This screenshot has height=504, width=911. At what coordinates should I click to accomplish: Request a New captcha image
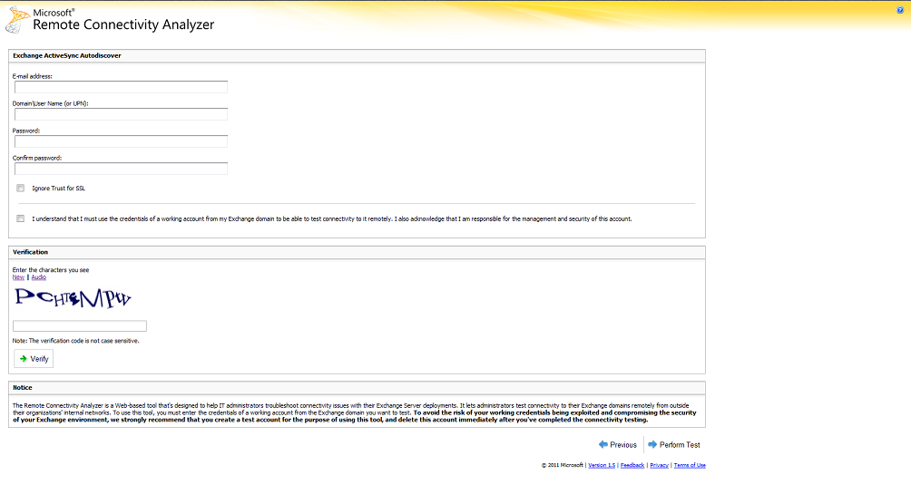point(18,277)
